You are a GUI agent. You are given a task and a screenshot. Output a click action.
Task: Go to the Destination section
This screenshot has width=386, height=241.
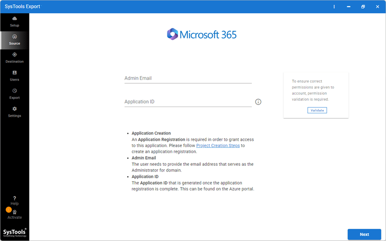pos(14,58)
